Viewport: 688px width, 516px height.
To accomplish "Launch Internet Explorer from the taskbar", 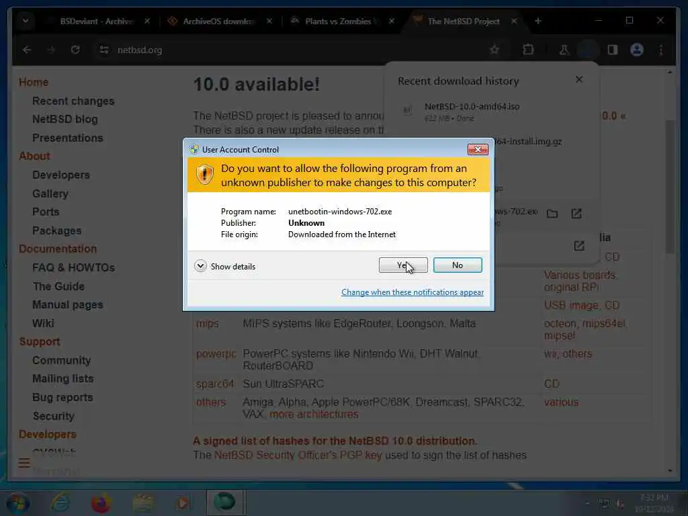I will [x=60, y=503].
